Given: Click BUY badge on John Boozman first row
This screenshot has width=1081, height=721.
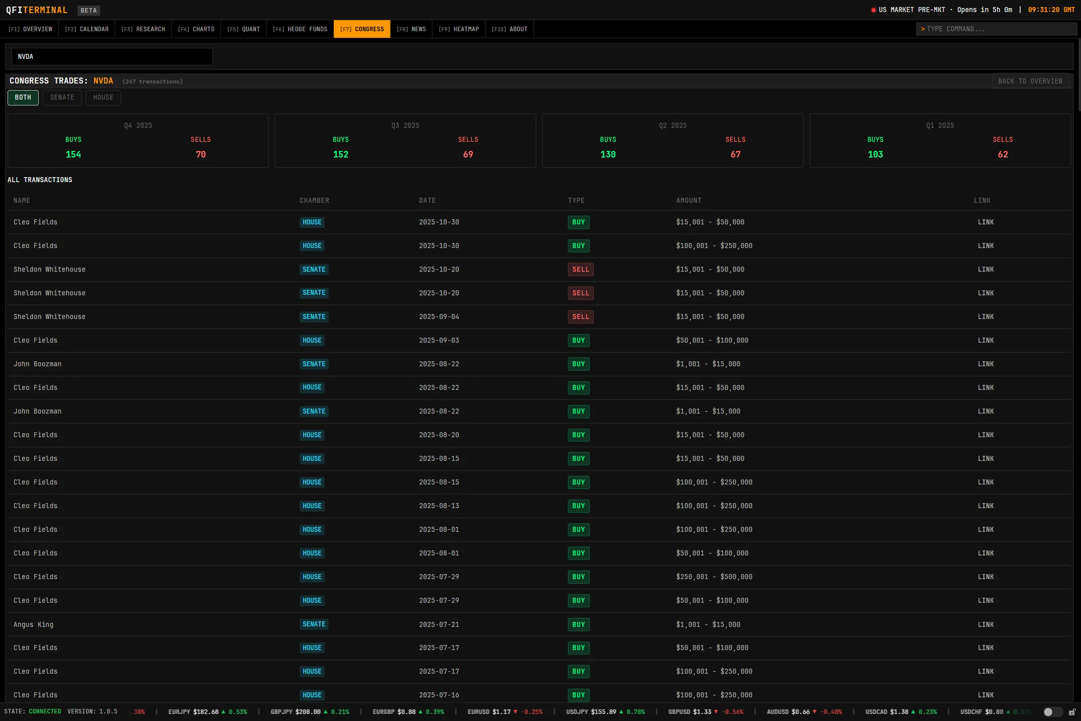Looking at the screenshot, I should [x=578, y=364].
